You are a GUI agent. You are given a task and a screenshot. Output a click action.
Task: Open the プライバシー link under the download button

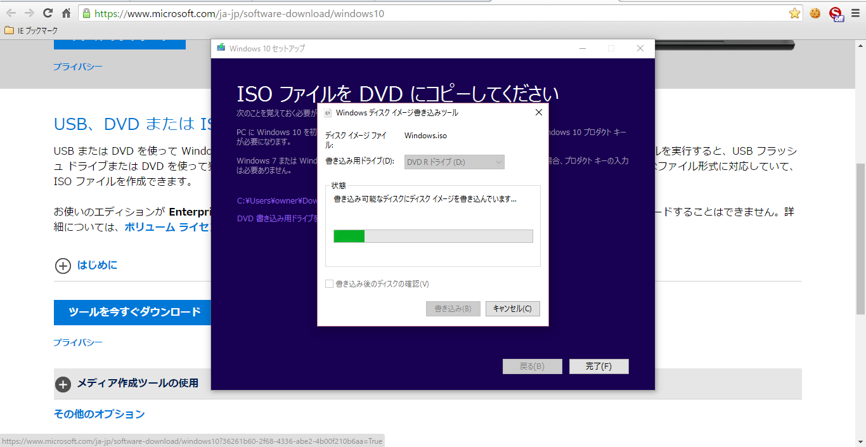point(77,342)
